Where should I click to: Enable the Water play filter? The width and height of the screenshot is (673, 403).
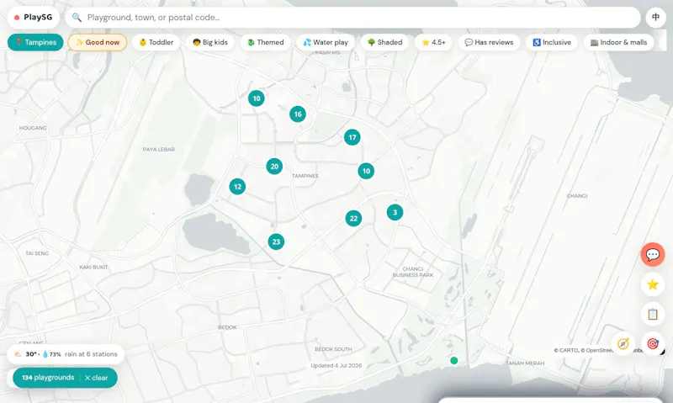click(326, 43)
